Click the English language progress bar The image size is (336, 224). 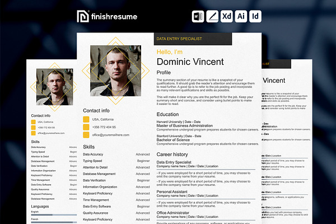54,214
